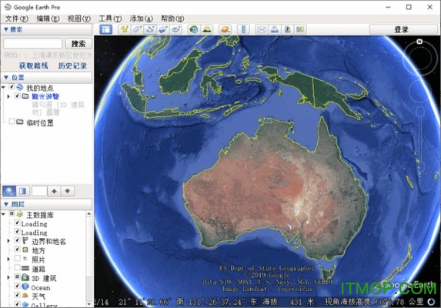
Task: Click the 3D 建筑 layer building icon
Action: (x=25, y=278)
